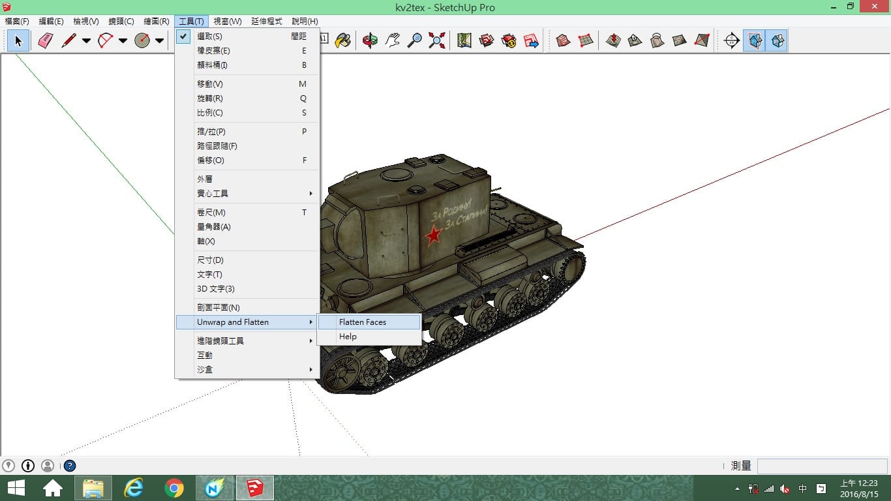Expand the Unwrap and Flatten submenu

coord(247,322)
